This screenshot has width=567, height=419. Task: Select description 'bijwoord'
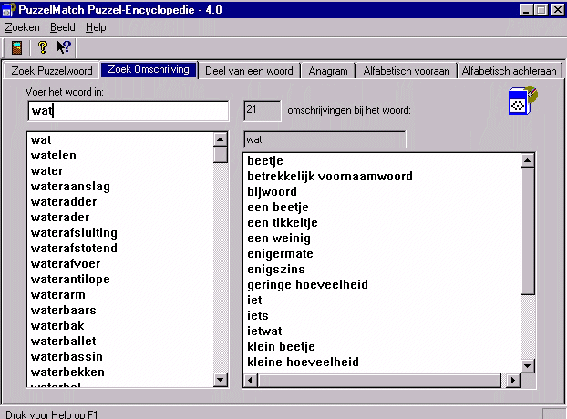click(x=272, y=192)
